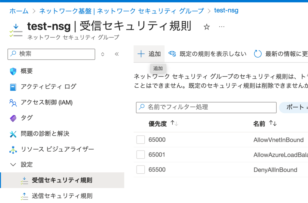Select 受信セキュリティ規則 in sidebar
The image size is (308, 203).
click(x=62, y=180)
